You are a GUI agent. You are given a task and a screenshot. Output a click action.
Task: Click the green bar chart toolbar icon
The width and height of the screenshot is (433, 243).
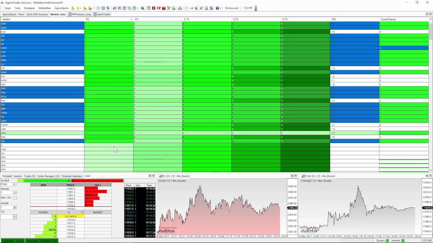(180, 8)
